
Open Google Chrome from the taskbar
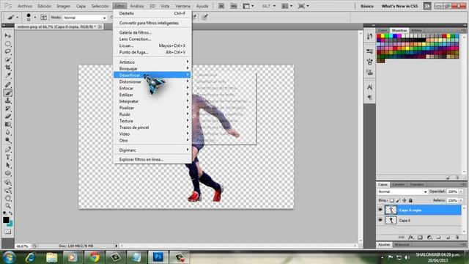(95, 257)
